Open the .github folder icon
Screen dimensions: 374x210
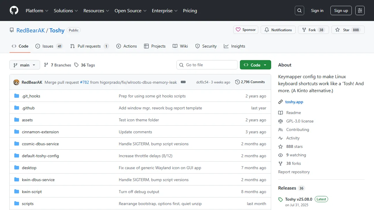click(x=17, y=108)
